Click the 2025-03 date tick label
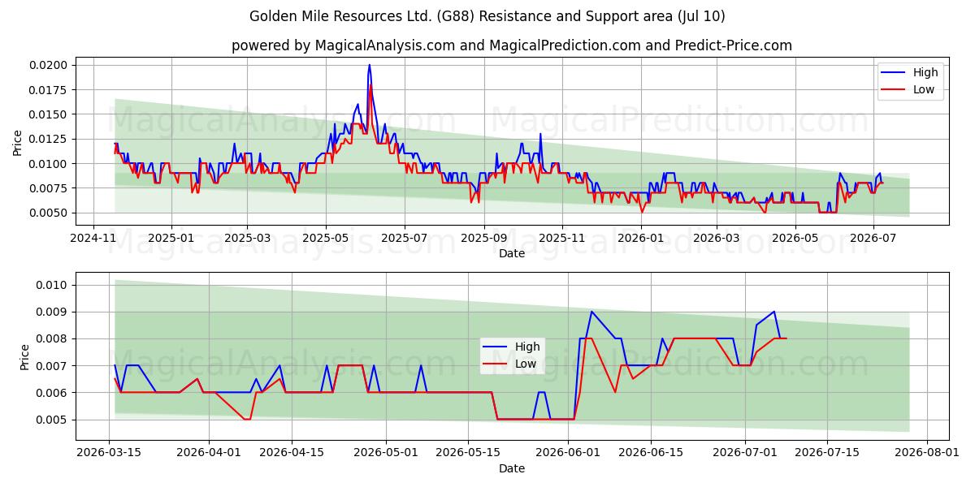Image resolution: width=975 pixels, height=487 pixels. point(247,238)
